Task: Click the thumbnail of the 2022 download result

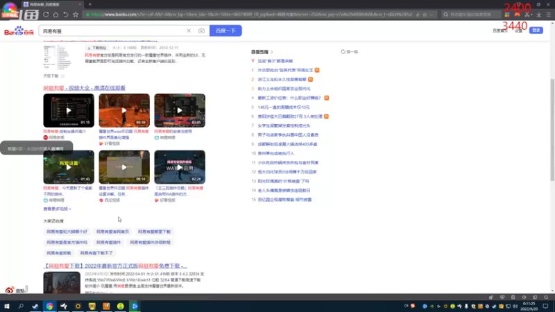Action: click(x=62, y=283)
